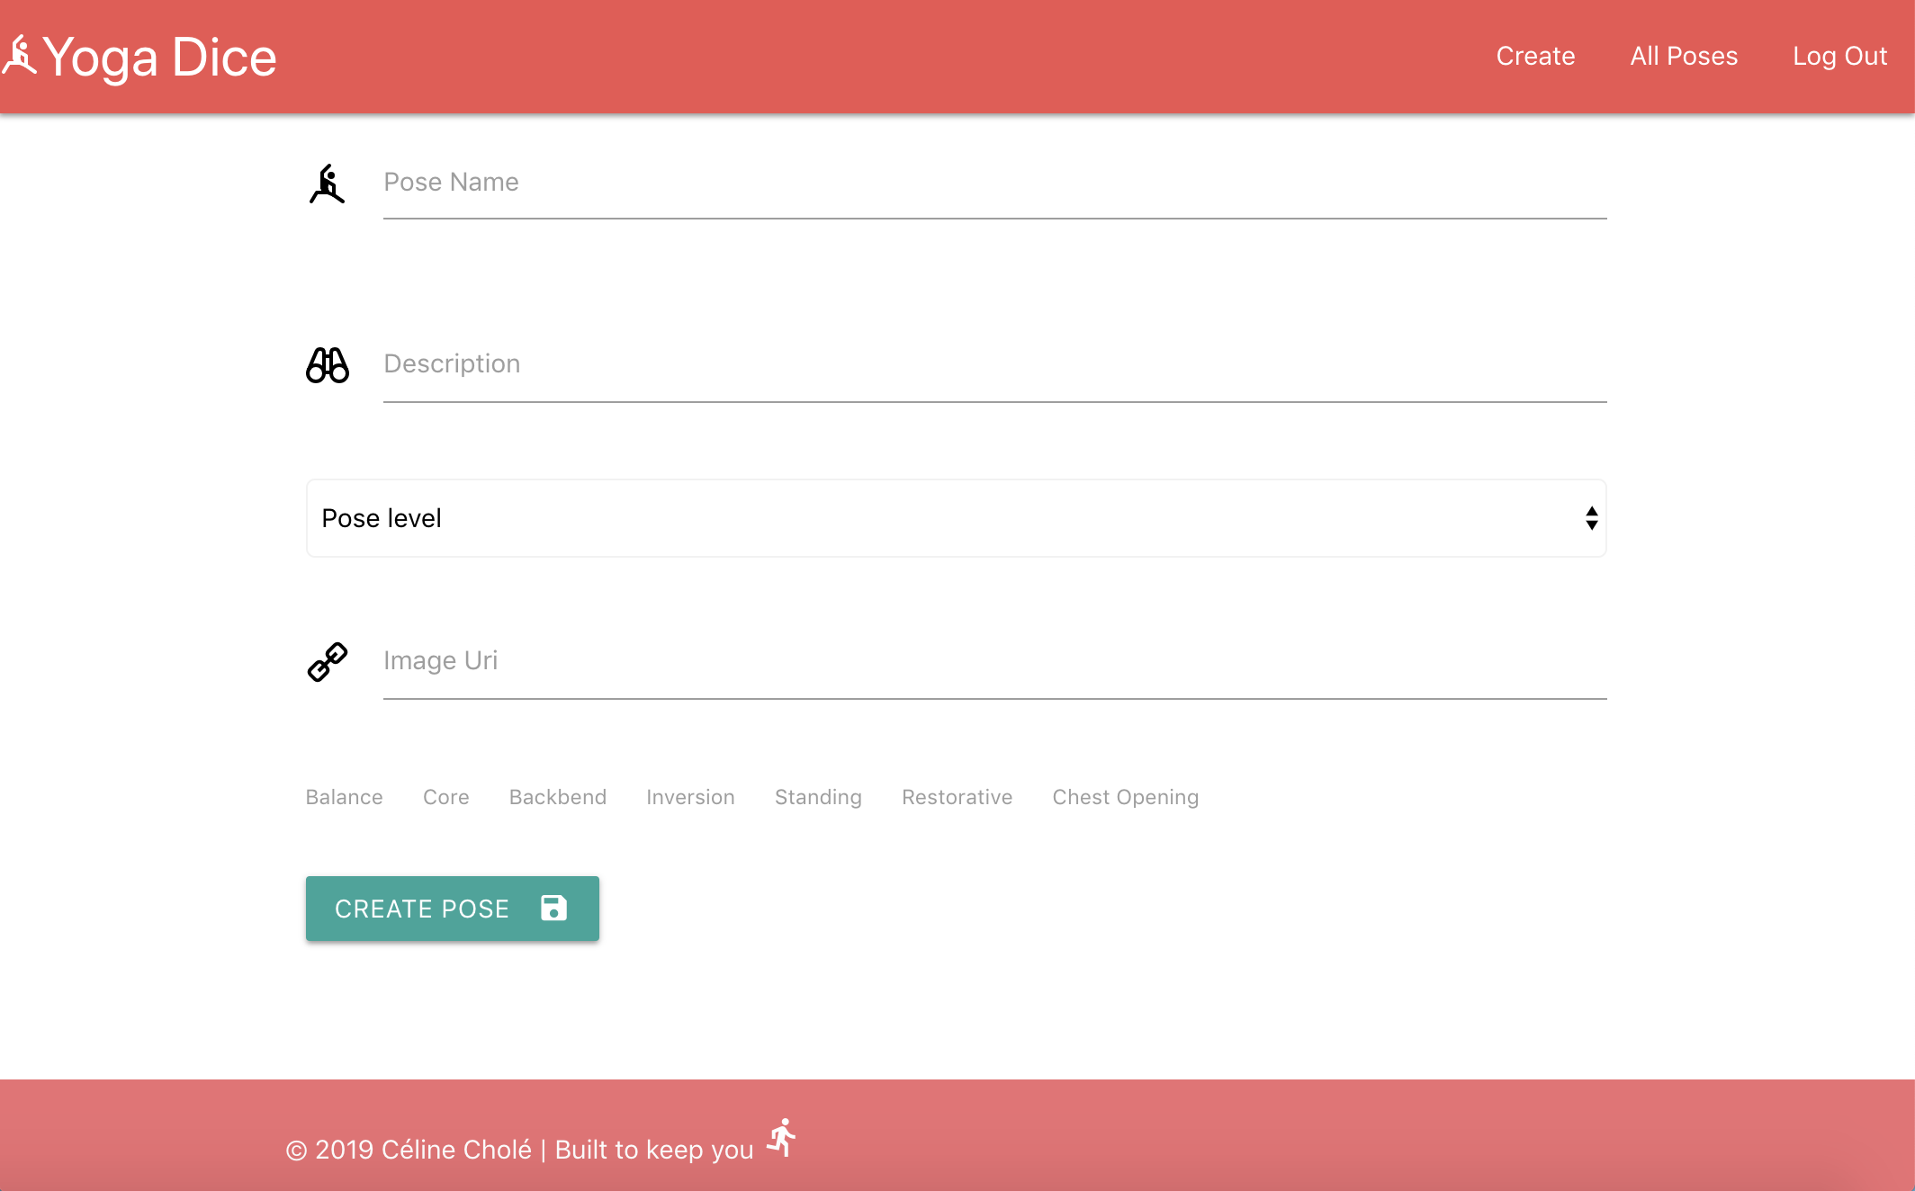
Task: Click the yoga pose icon beside Pose Name
Action: pyautogui.click(x=328, y=184)
